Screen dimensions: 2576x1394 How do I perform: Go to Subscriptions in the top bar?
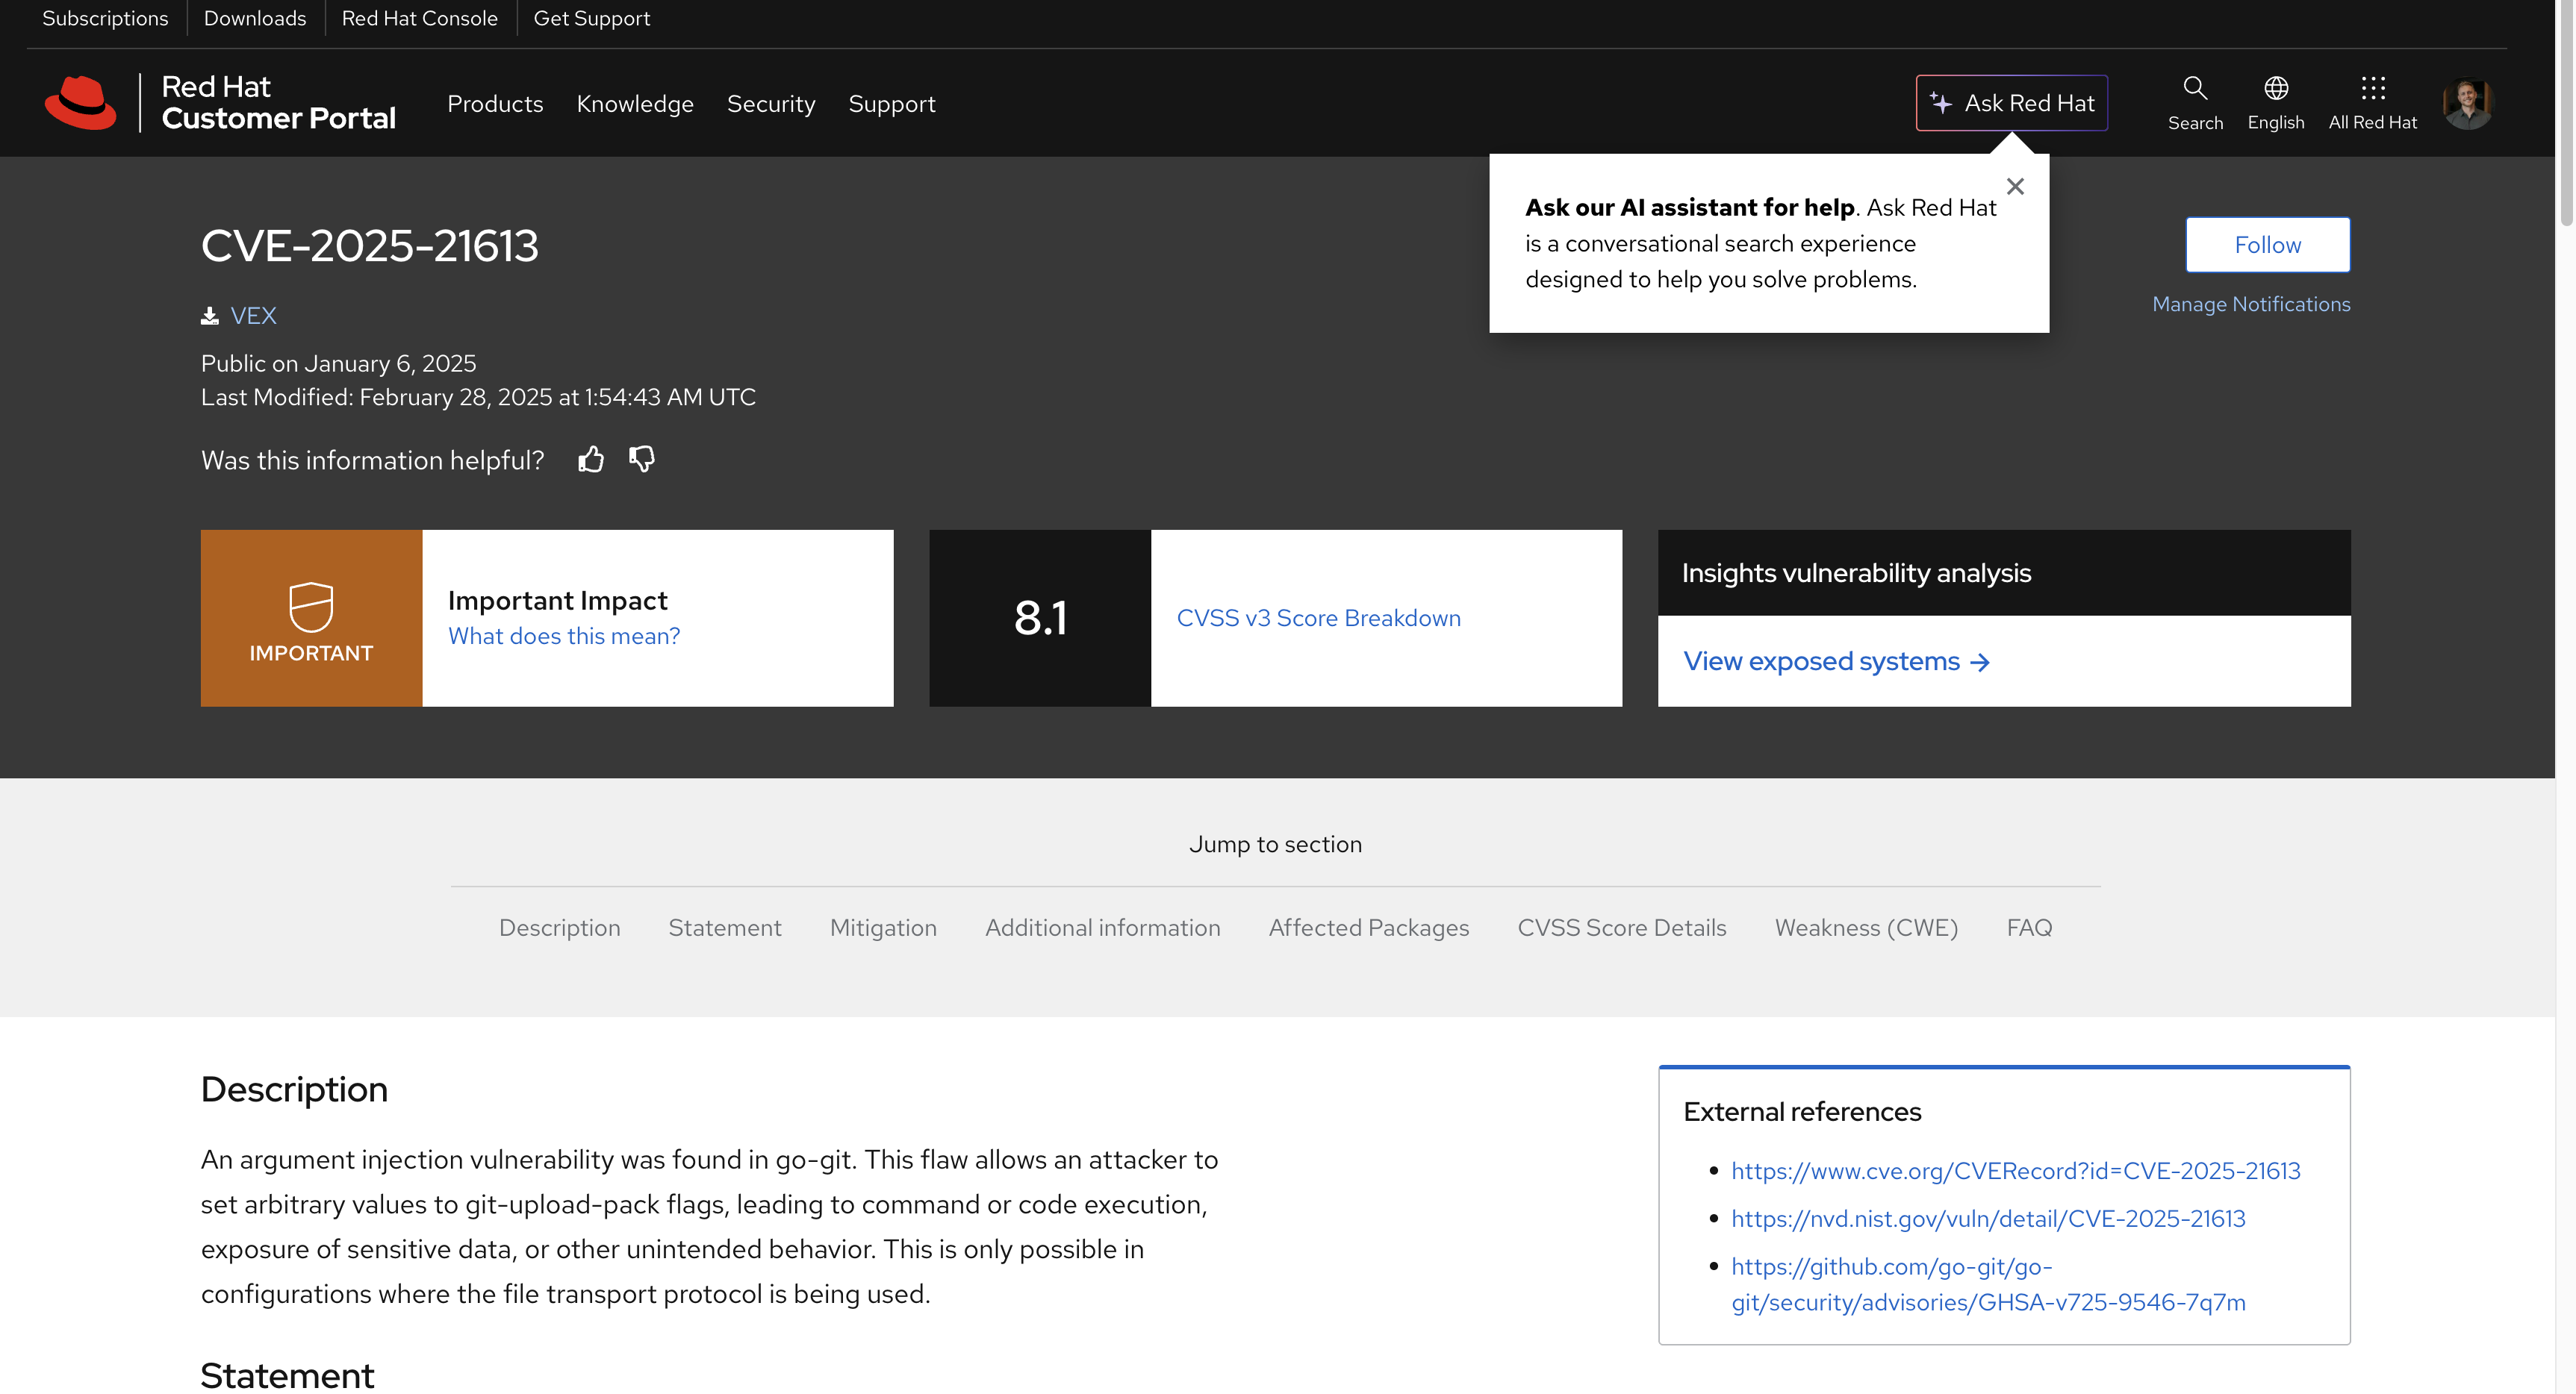105,18
